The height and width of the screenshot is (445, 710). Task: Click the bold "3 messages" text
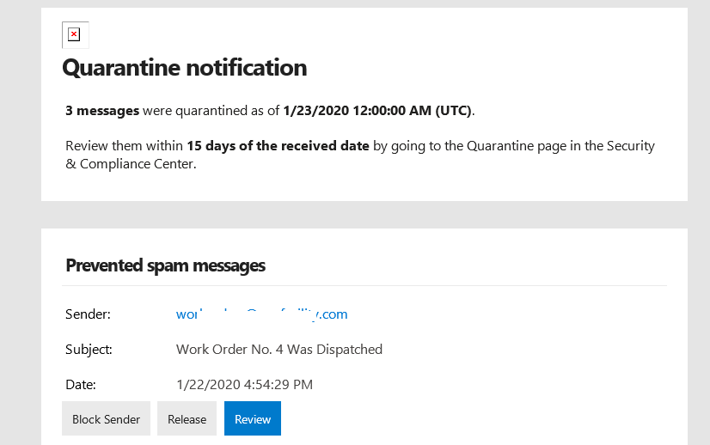(102, 111)
